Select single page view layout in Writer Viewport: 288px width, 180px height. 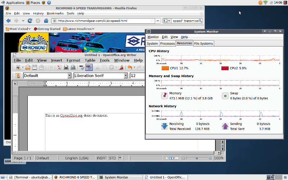pos(167,158)
